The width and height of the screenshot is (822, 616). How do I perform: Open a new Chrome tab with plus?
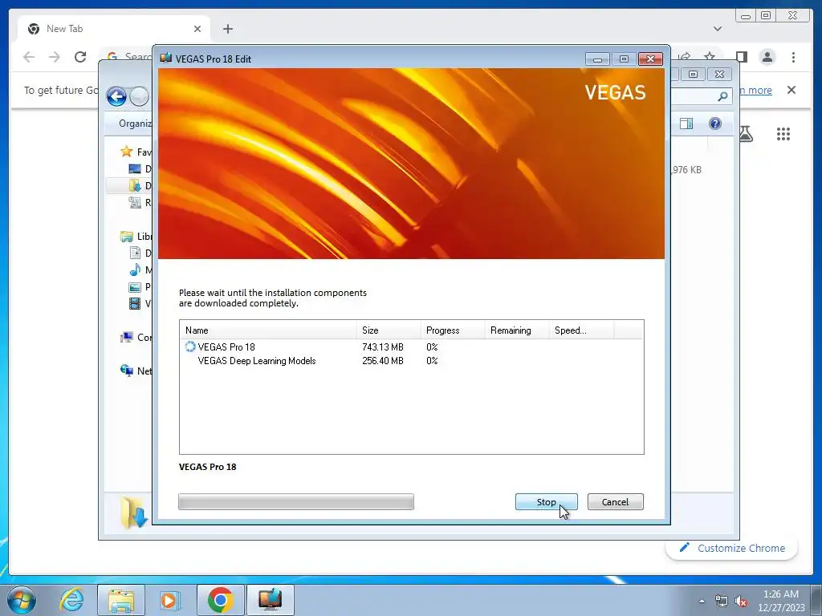(227, 29)
